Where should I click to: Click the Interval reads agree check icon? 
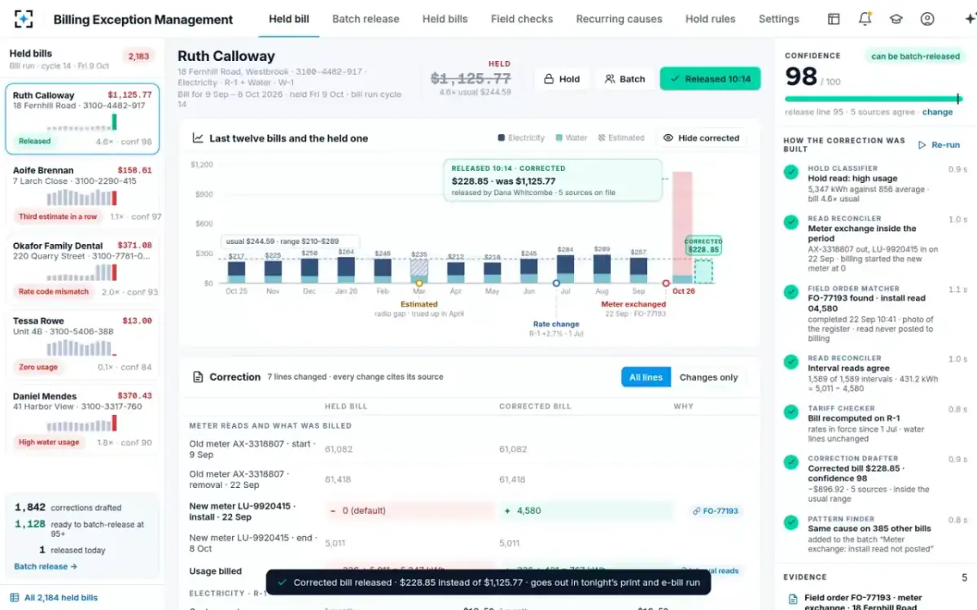(x=791, y=362)
